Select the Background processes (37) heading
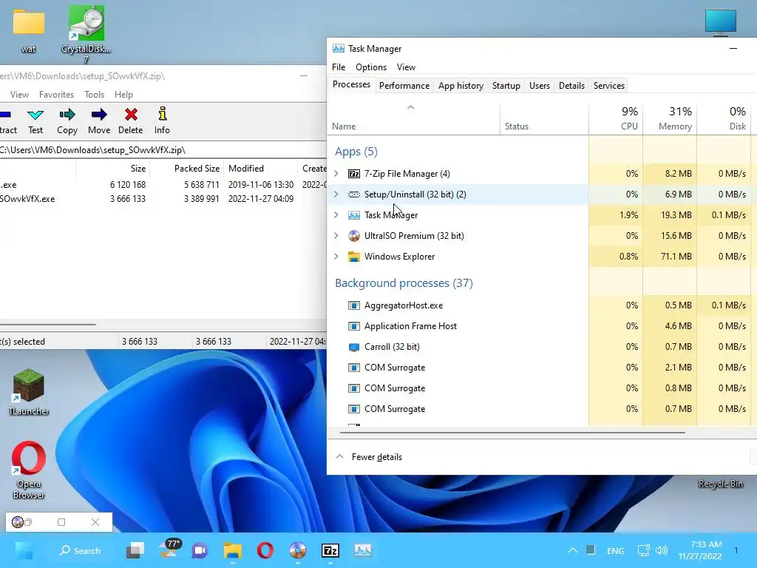The height and width of the screenshot is (568, 757). [404, 283]
